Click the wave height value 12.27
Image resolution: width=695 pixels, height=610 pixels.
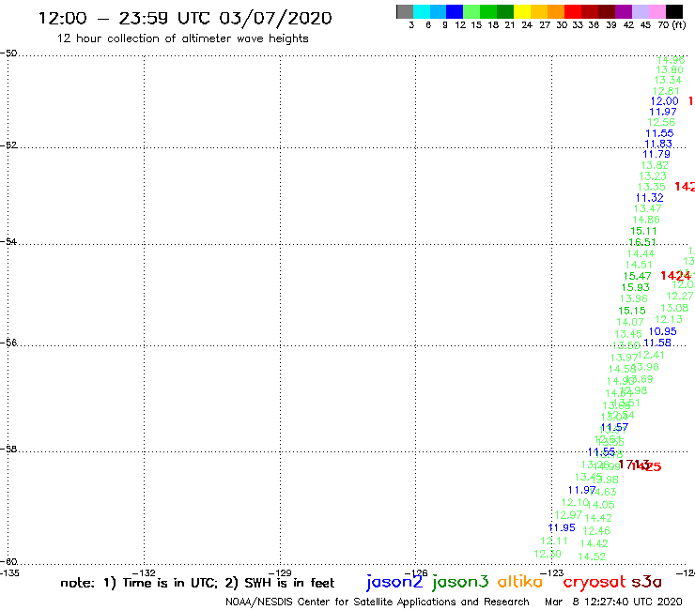679,296
